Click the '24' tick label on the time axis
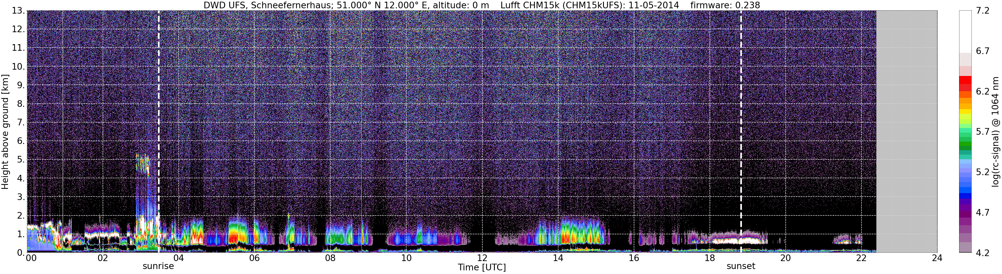This screenshot has width=1002, height=274. click(937, 258)
